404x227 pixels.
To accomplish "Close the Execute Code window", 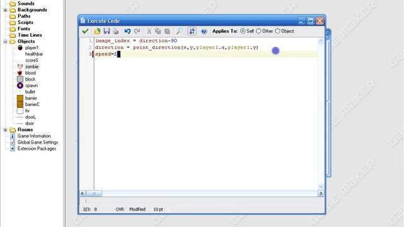I will click(319, 21).
